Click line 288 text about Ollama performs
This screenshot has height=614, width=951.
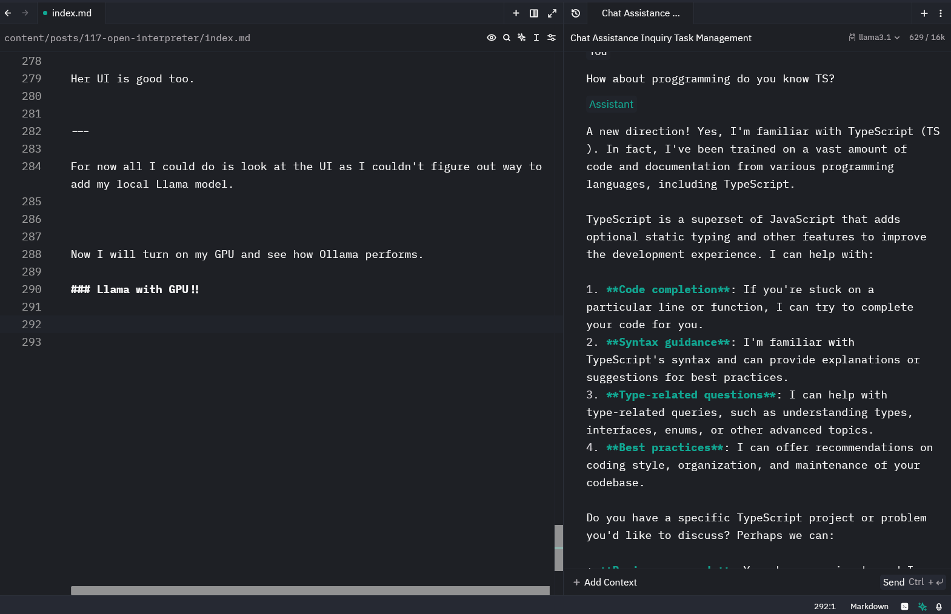click(247, 254)
